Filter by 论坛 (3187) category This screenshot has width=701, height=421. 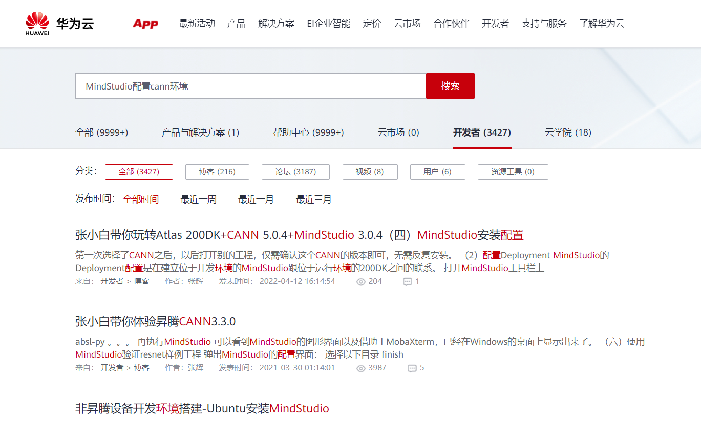click(x=295, y=172)
